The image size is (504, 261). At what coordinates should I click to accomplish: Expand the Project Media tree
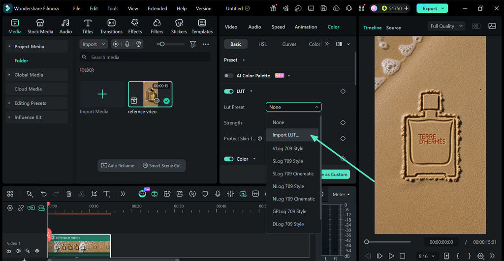(9, 47)
